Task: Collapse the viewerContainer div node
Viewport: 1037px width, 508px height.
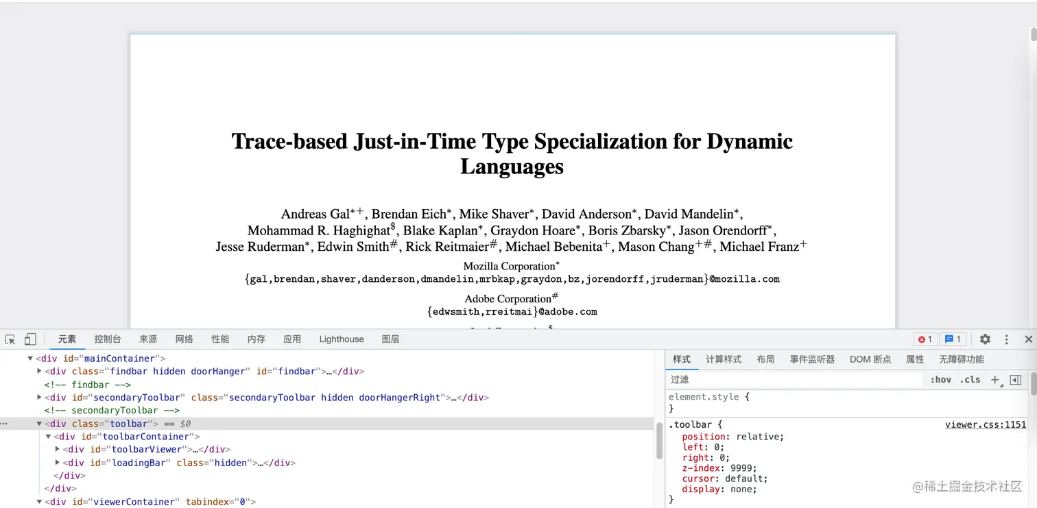Action: tap(39, 502)
